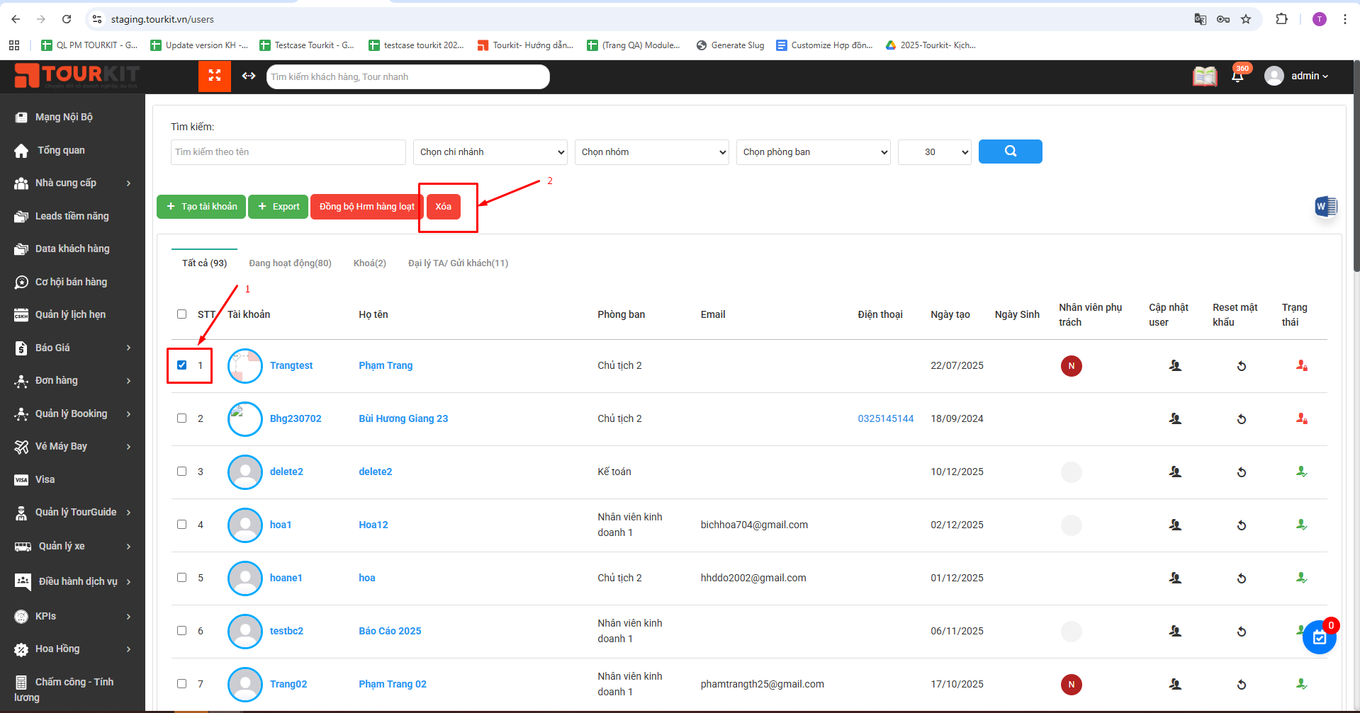Click the Tìm kiếm theo tên field
The width and height of the screenshot is (1360, 713).
pyautogui.click(x=288, y=152)
